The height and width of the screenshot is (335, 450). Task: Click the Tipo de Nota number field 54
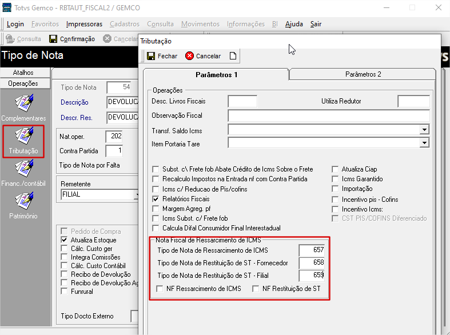119,87
